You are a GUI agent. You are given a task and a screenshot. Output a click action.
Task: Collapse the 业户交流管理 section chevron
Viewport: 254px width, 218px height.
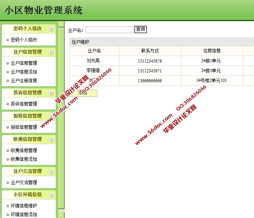tap(51, 171)
